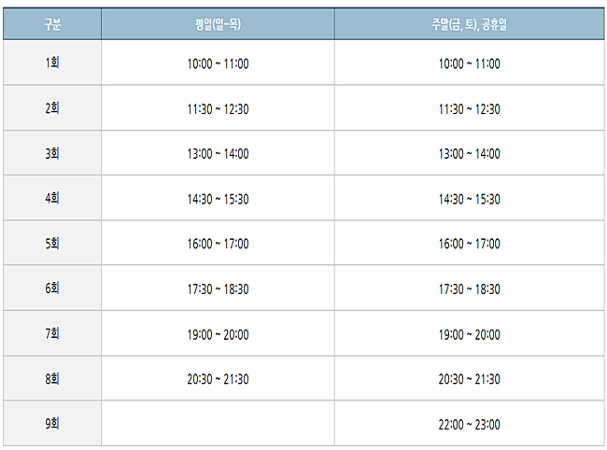This screenshot has width=607, height=450.
Task: Click the 5회 row label
Action: (52, 244)
